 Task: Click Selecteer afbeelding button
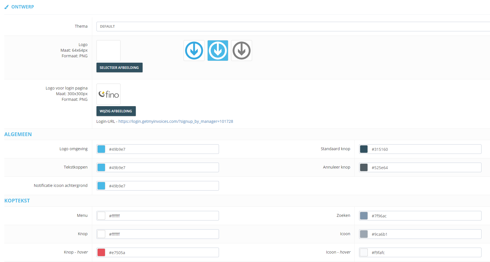tap(119, 67)
